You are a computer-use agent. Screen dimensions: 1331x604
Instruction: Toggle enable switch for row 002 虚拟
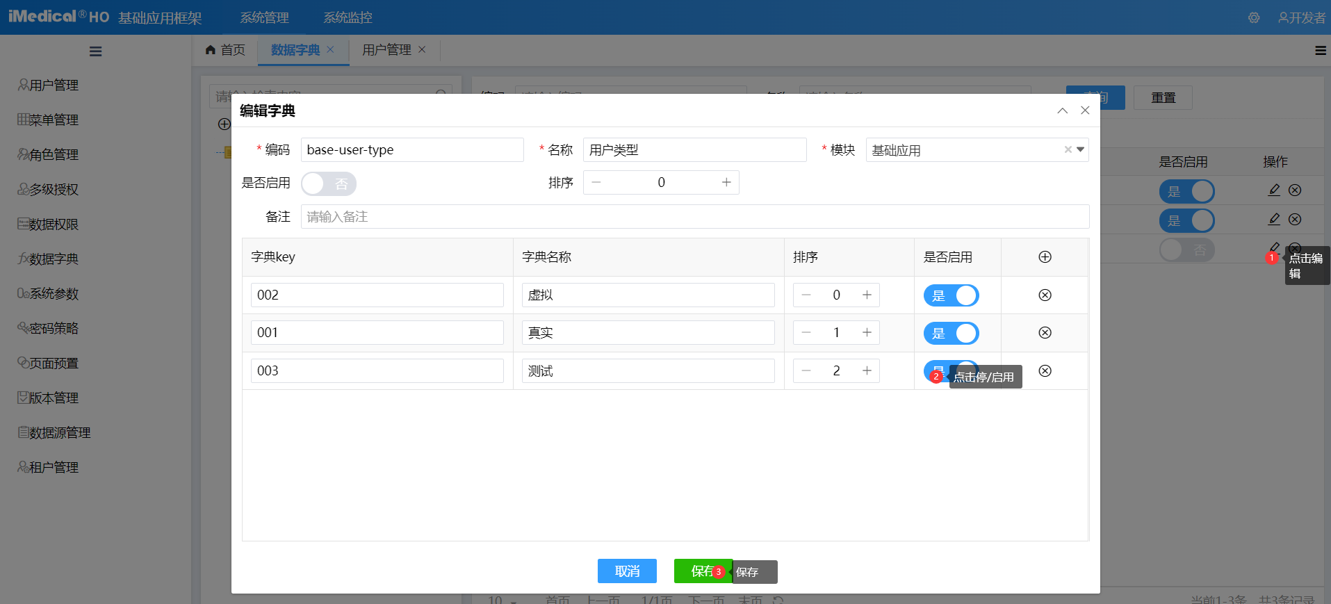(951, 295)
